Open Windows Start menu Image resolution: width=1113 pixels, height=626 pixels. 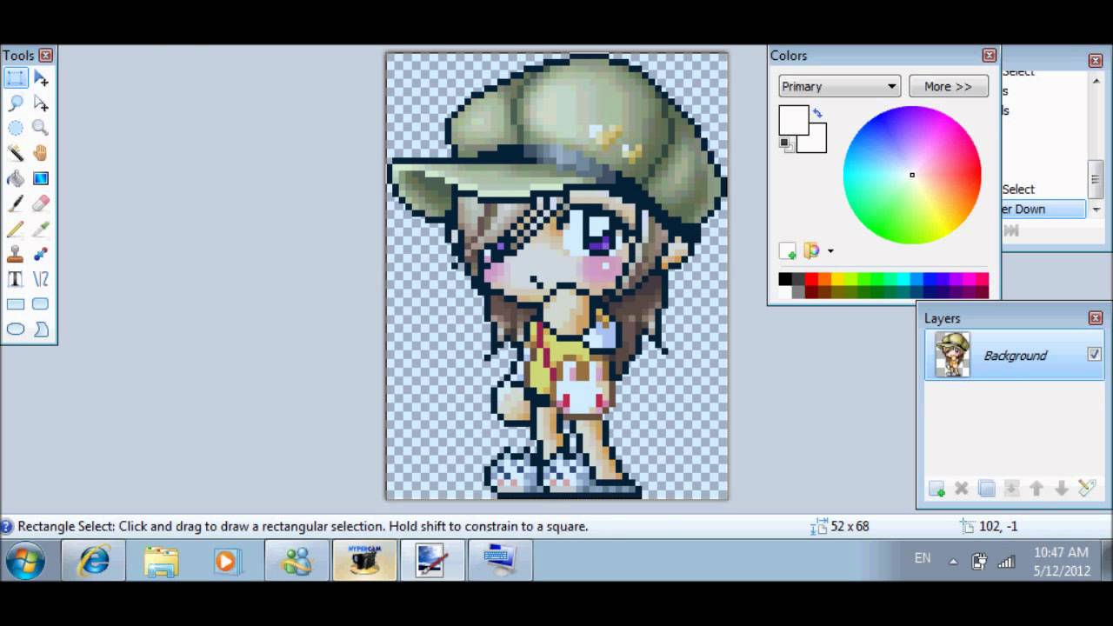click(x=25, y=561)
